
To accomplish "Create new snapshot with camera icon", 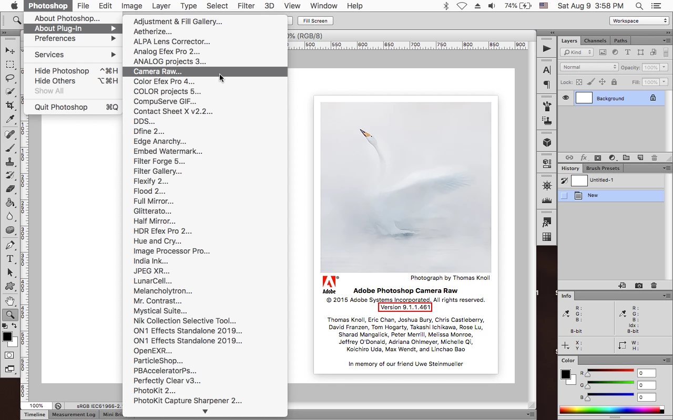I will click(x=638, y=286).
